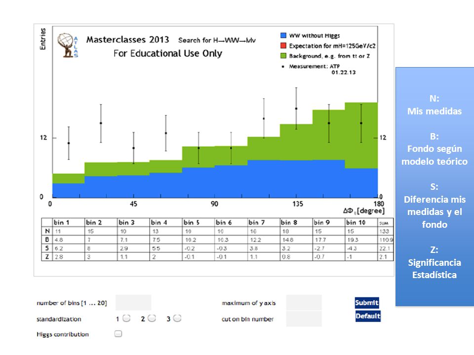Click the 'bin 4' column header
This screenshot has width=474, height=355.
coord(158,222)
